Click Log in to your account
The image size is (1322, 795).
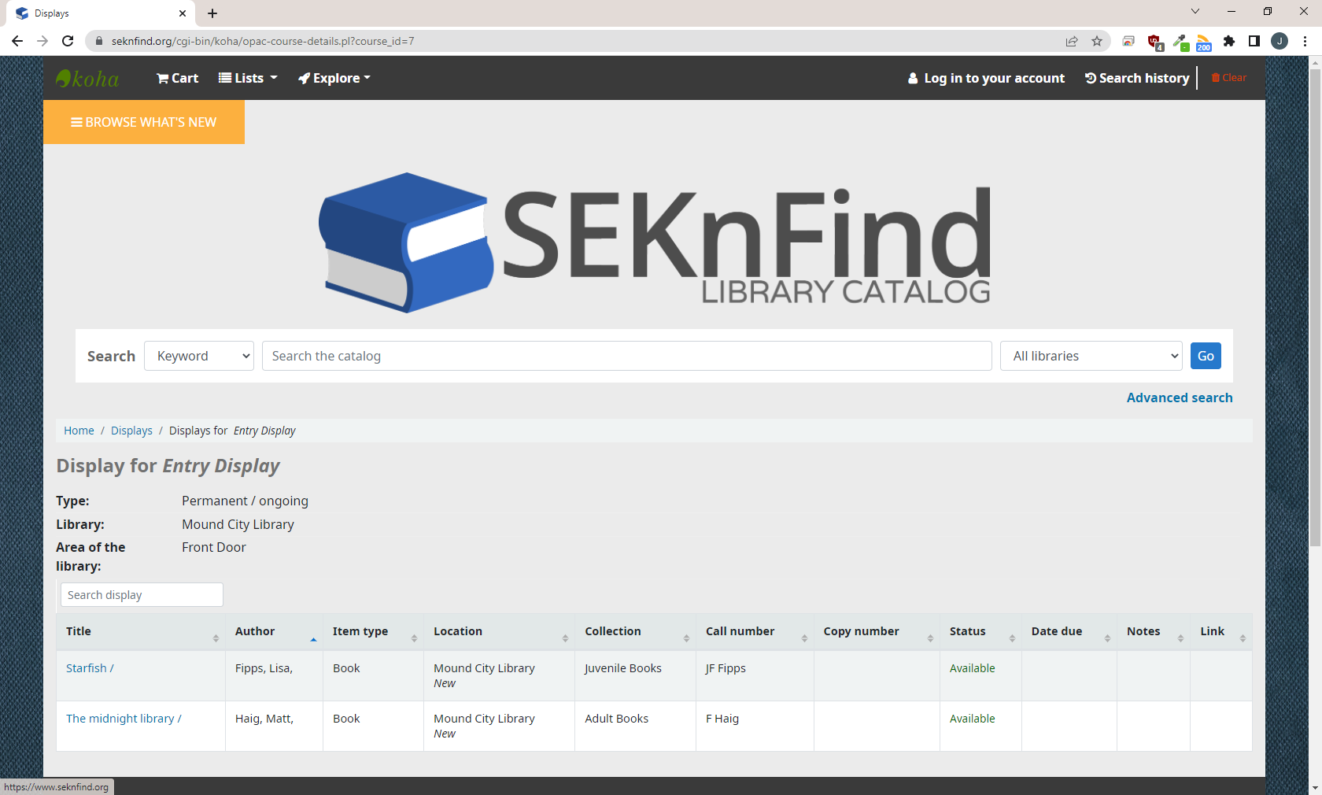(x=986, y=78)
